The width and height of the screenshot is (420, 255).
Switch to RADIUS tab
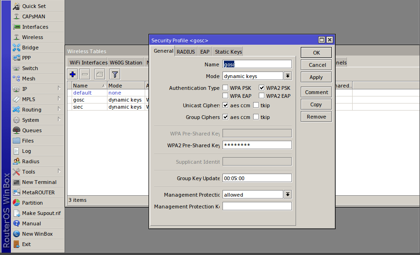coord(186,52)
